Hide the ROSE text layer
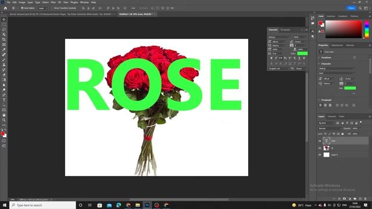 (x=320, y=141)
